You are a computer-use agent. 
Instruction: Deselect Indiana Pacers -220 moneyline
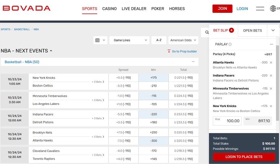pos(153,114)
